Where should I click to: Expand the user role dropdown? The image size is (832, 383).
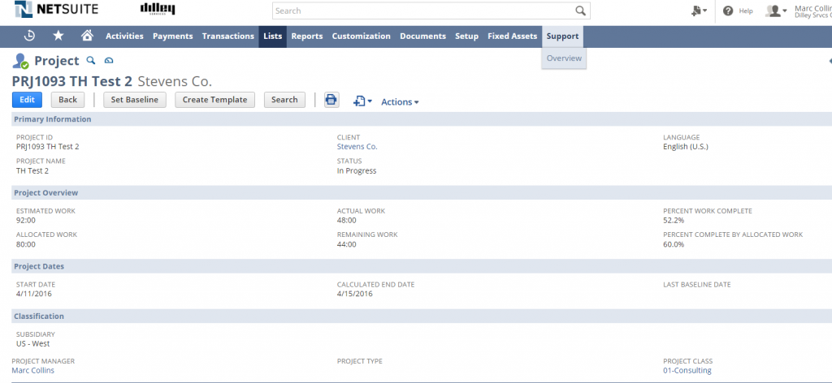778,11
